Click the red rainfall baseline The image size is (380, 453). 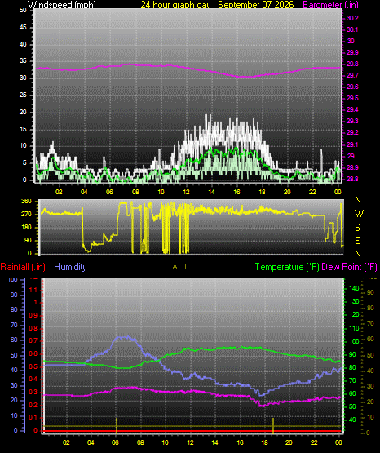(192, 431)
